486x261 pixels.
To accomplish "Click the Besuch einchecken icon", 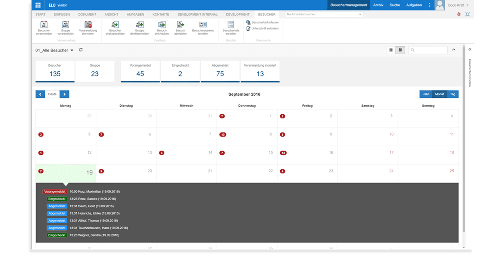I will point(162,25).
